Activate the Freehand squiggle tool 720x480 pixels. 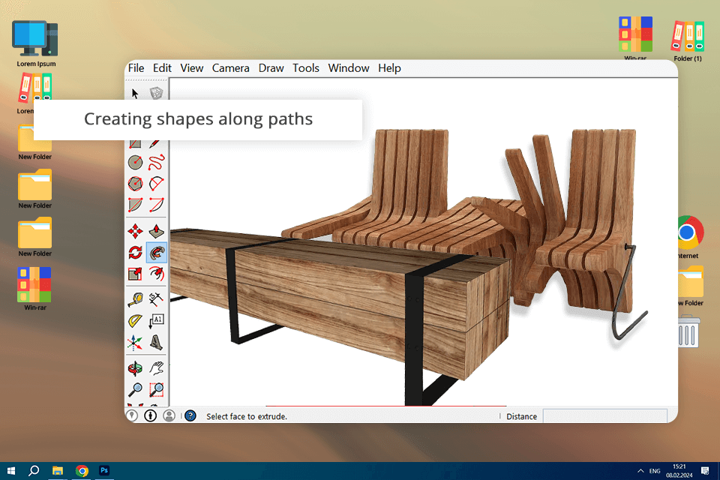pos(157,163)
